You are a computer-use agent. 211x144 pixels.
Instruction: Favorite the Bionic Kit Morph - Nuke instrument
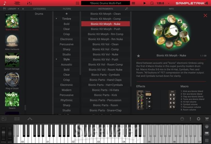[x=138, y=56]
